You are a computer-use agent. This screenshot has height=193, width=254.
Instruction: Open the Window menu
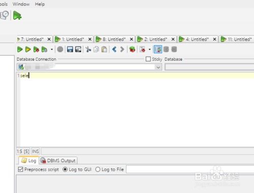(21, 4)
